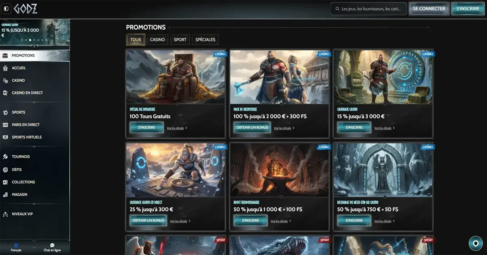The width and height of the screenshot is (487, 255).
Task: Click the round floating icon at bottom right
Action: click(475, 243)
